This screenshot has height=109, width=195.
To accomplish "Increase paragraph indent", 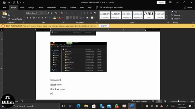I will (87, 13).
